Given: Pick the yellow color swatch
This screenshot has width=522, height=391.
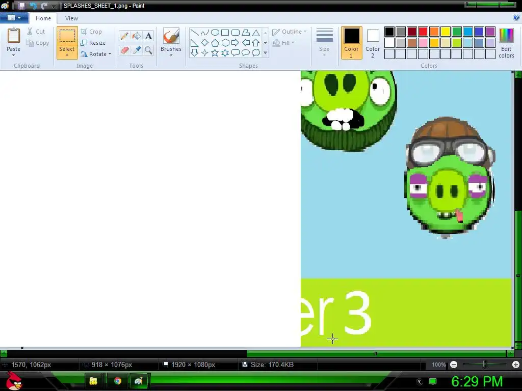Looking at the screenshot, I should [x=446, y=32].
